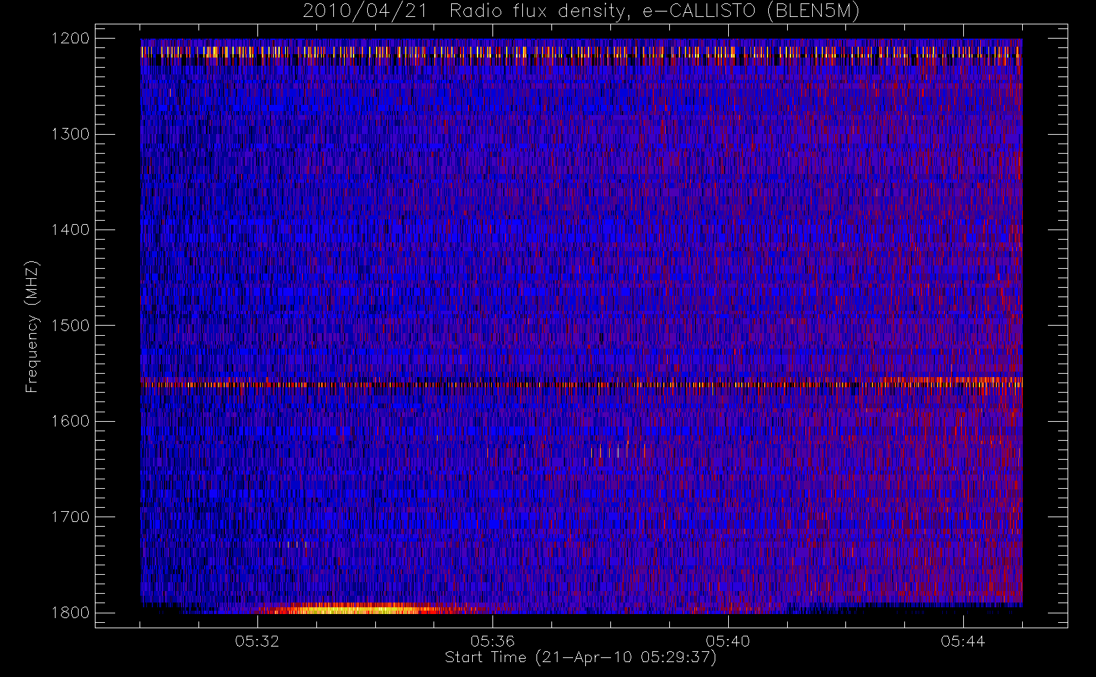Click the 1800 frequency tick label
This screenshot has height=677, width=1096.
(70, 613)
